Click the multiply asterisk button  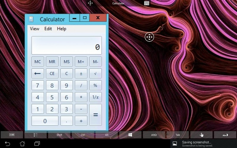81,97
